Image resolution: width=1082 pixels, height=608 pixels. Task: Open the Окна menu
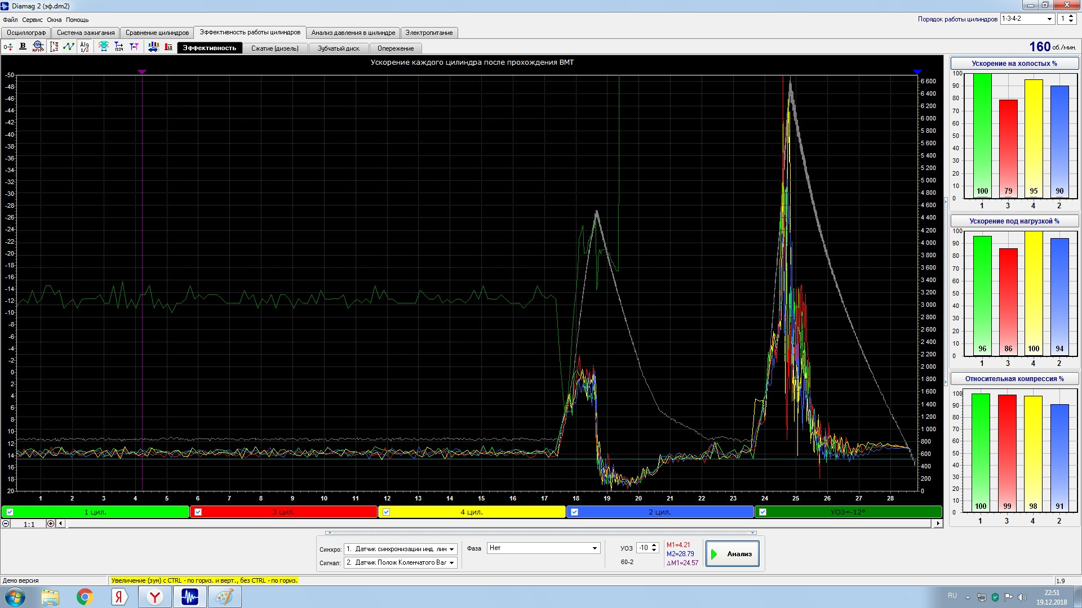(x=54, y=20)
